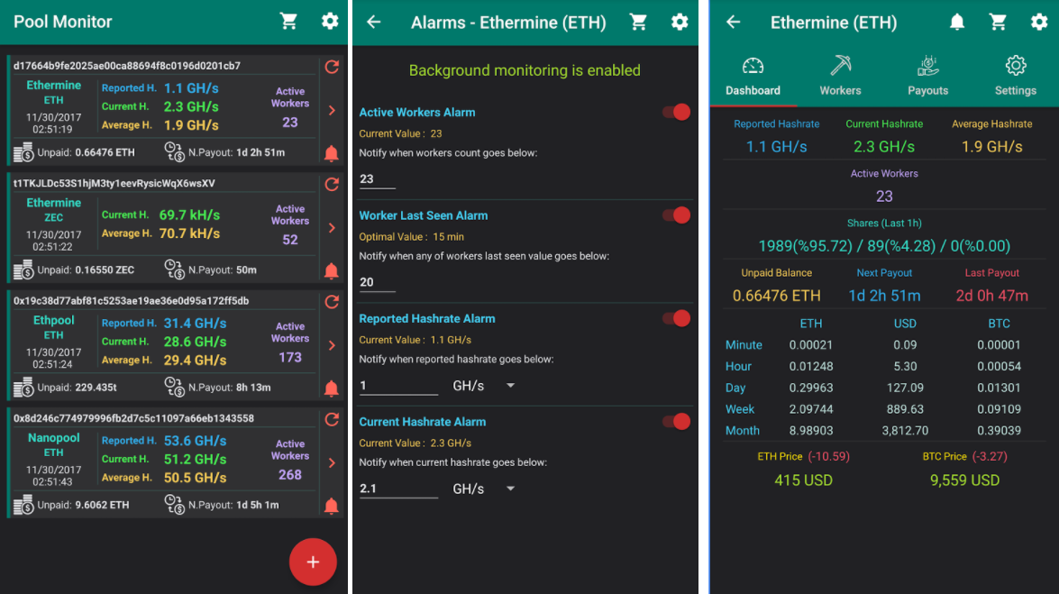1059x594 pixels.
Task: Click the Next Payout 1d 2h 51m value
Action: pyautogui.click(x=884, y=296)
